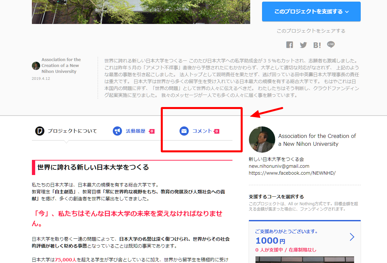Screen dimensions: 387x263
Task: Share via Hatena Bookmark B! icon
Action: (x=317, y=45)
